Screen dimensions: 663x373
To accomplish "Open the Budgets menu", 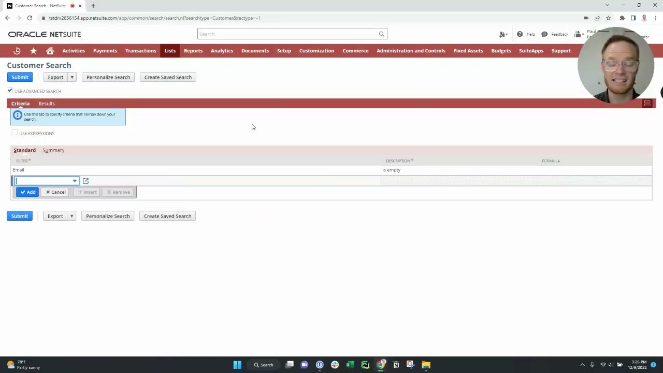I will 501,51.
